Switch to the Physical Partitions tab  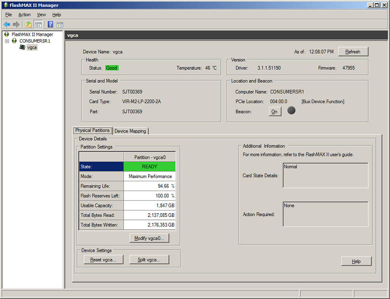(x=93, y=130)
